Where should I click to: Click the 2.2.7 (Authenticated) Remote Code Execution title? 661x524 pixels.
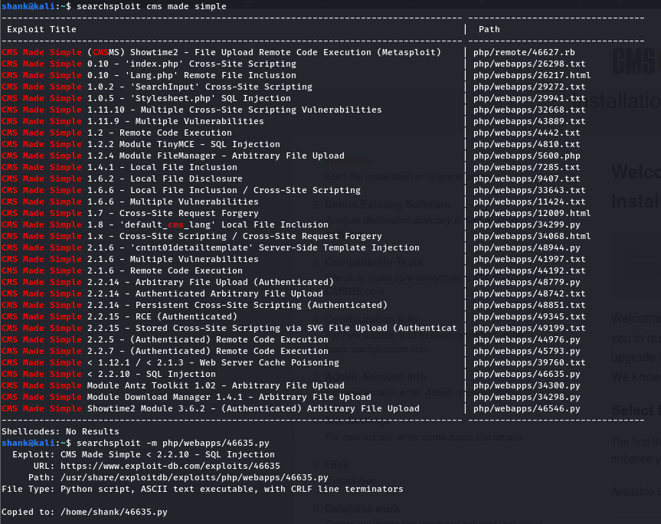click(165, 351)
